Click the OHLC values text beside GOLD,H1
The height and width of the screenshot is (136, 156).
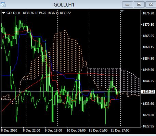point(47,13)
